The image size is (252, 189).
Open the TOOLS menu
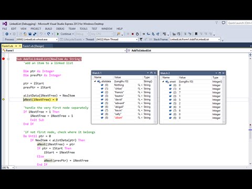pyautogui.click(x=83, y=29)
